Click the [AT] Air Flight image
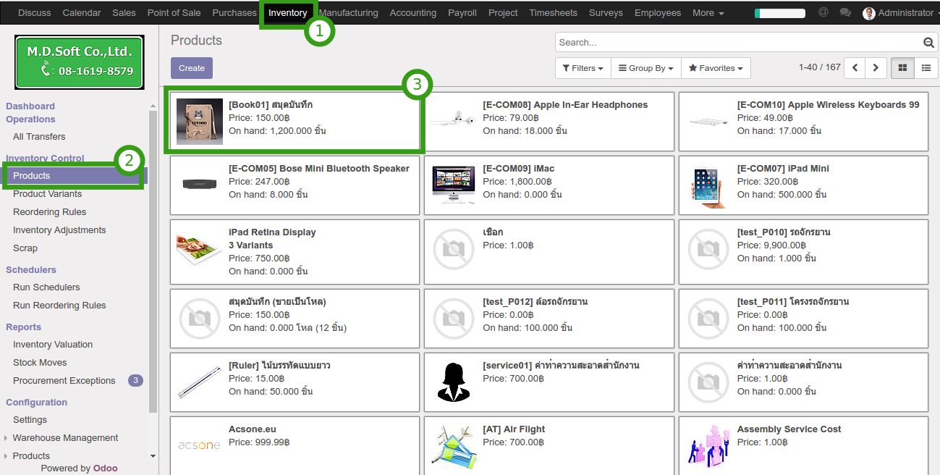The width and height of the screenshot is (940, 475). (x=454, y=446)
